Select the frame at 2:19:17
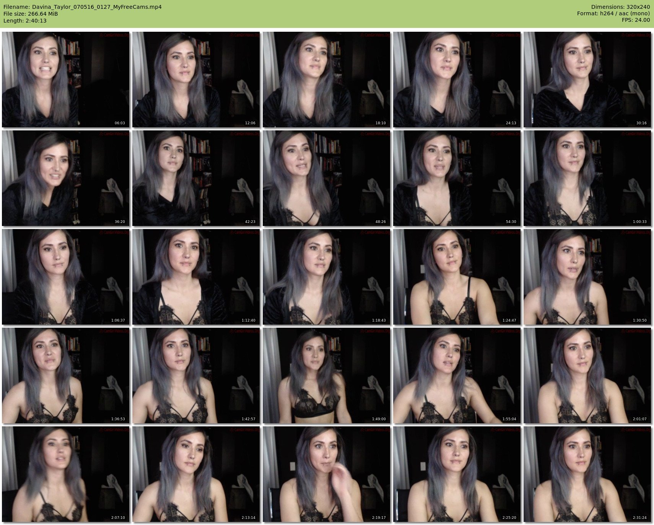This screenshot has width=654, height=525. [x=326, y=474]
